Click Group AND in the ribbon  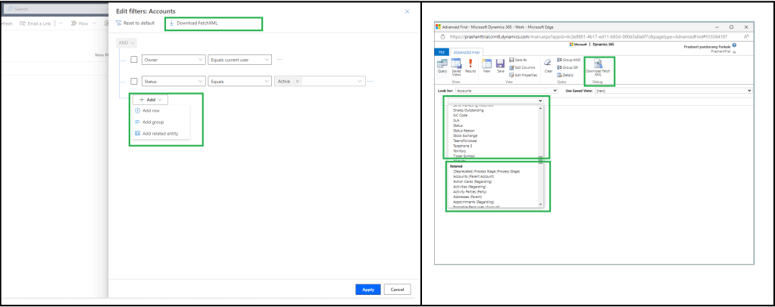click(569, 60)
